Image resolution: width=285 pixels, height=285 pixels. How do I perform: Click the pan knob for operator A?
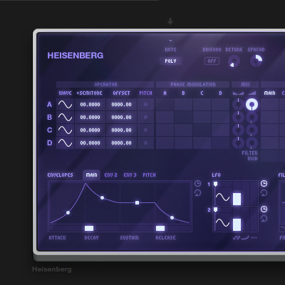tap(238, 105)
